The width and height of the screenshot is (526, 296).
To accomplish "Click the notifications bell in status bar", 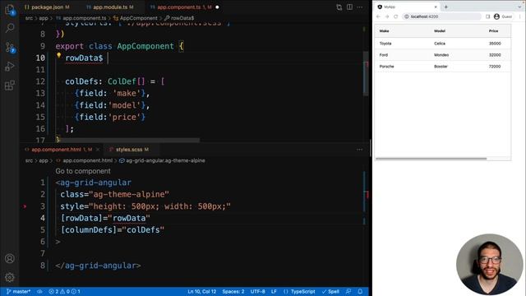I will [360, 292].
